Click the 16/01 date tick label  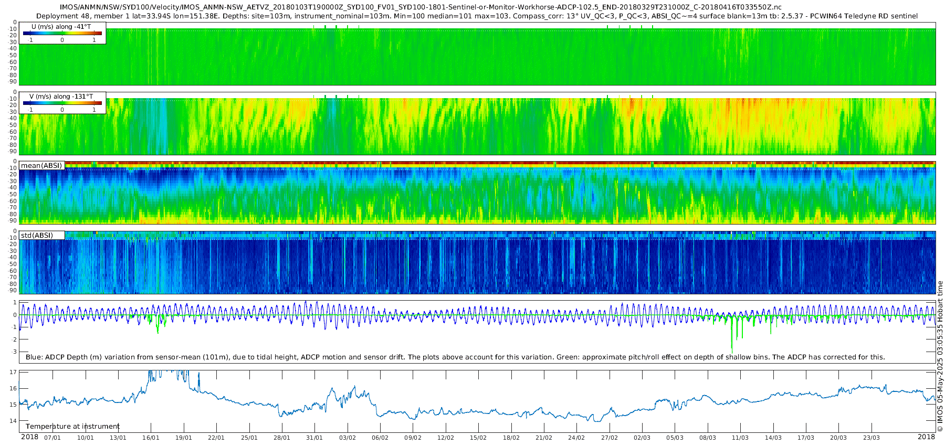point(151,438)
